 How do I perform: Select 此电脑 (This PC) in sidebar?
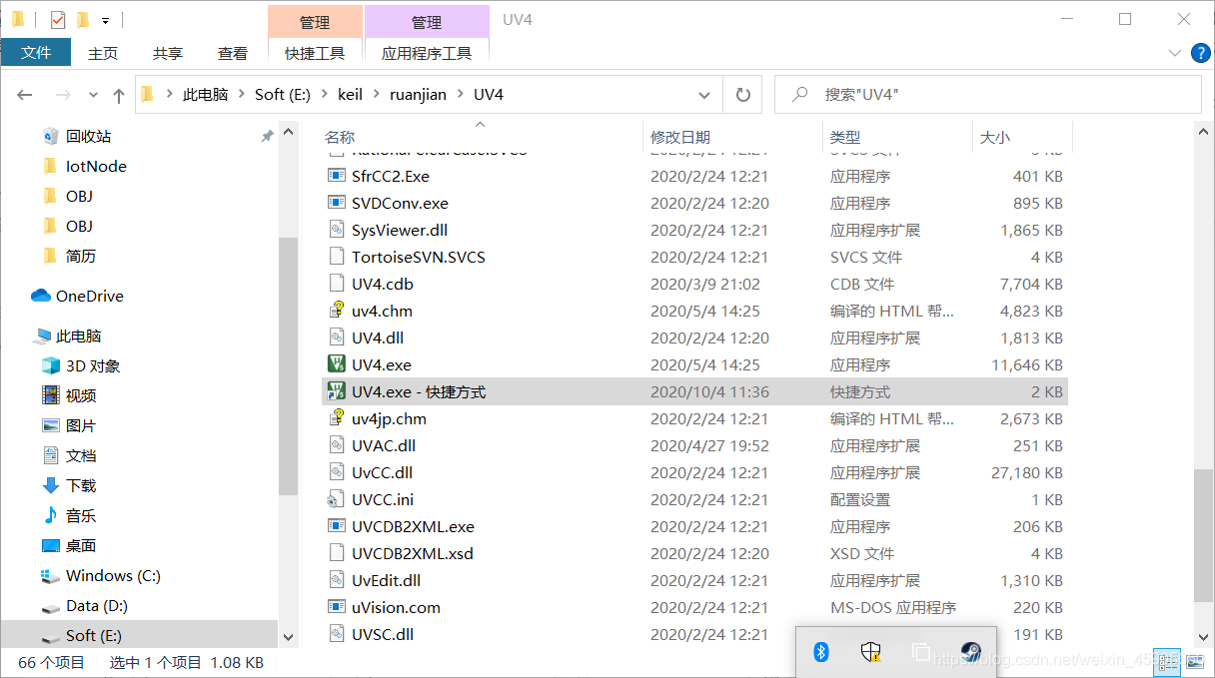pos(79,336)
